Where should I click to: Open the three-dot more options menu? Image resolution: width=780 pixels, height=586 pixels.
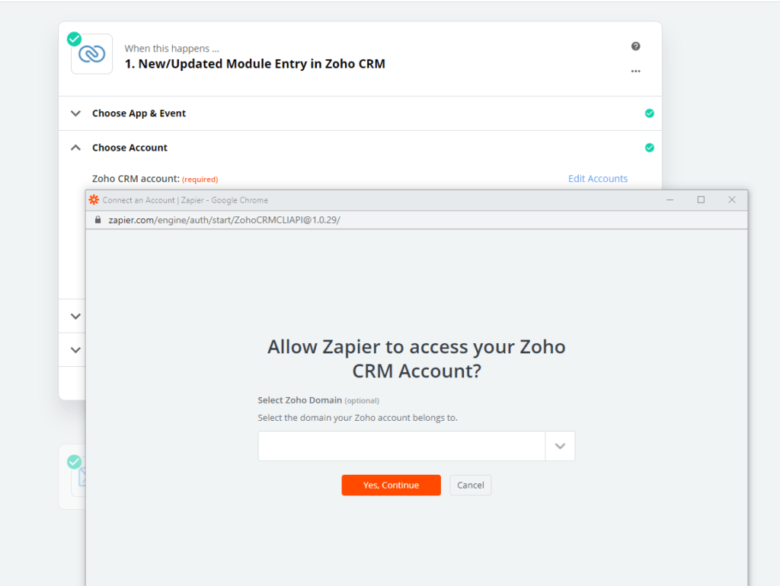pos(636,71)
